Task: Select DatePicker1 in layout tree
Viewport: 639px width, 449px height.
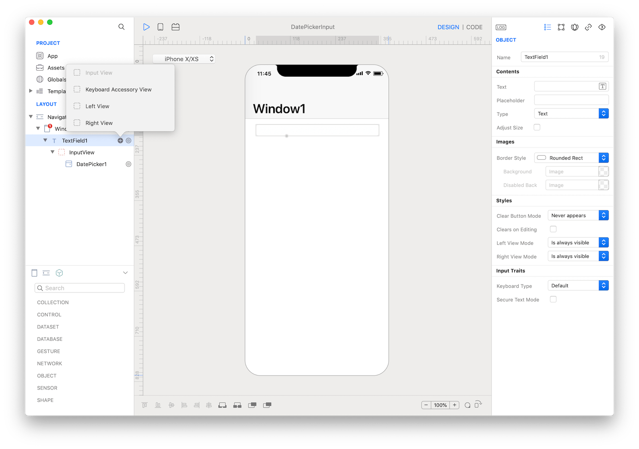Action: coord(91,164)
